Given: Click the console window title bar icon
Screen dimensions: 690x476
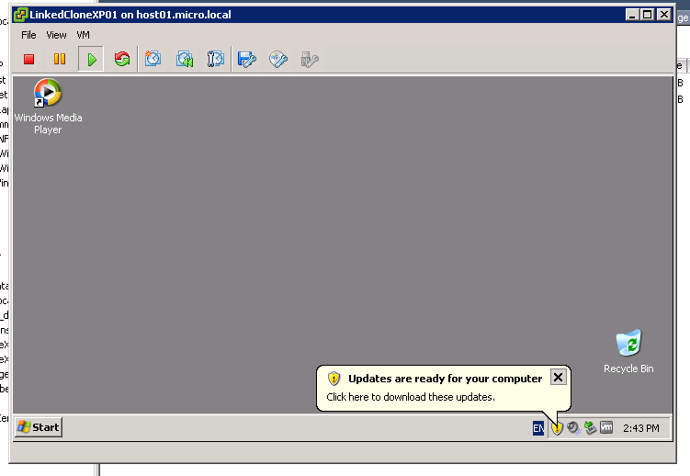Looking at the screenshot, I should (20, 15).
